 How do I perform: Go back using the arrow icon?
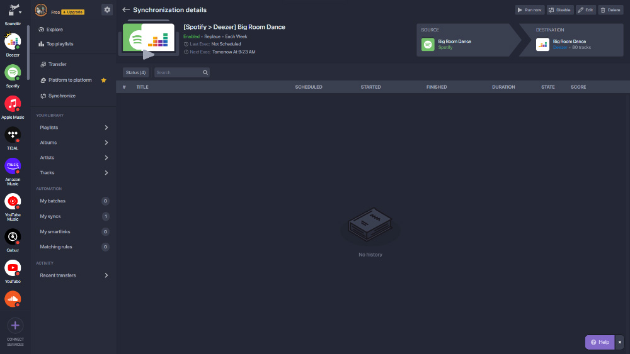[126, 9]
